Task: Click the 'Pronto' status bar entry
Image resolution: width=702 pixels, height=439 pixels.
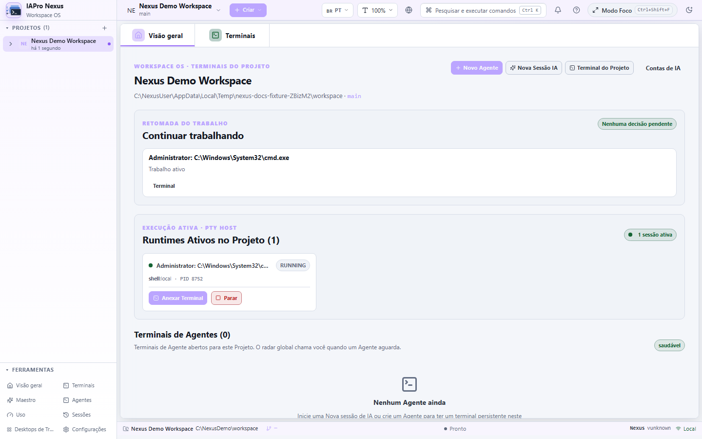Action: point(455,429)
